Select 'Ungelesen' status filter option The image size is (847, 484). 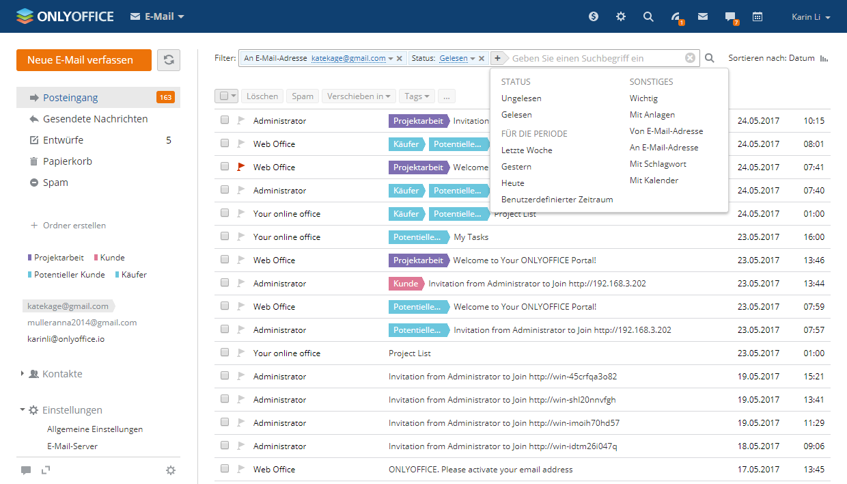520,98
